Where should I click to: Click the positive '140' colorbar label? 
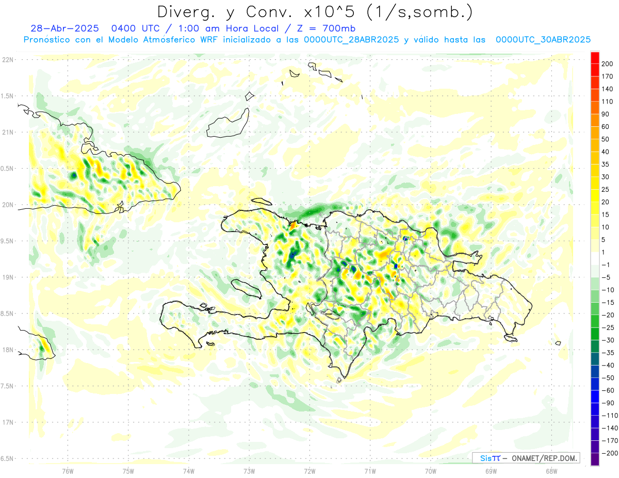(608, 89)
